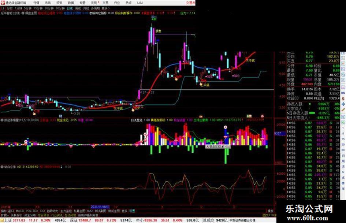Open the 资金分布 tab
This screenshot has height=223, width=346.
(x=30, y=215)
